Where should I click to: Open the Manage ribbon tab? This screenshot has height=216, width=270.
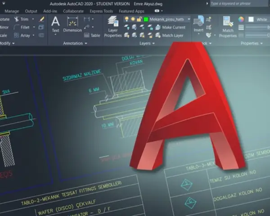12,11
